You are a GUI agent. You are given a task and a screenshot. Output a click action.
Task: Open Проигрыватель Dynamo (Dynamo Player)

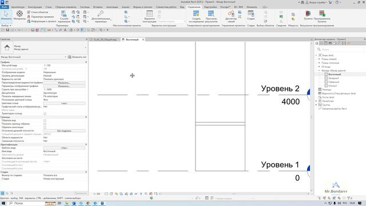pos(322,17)
